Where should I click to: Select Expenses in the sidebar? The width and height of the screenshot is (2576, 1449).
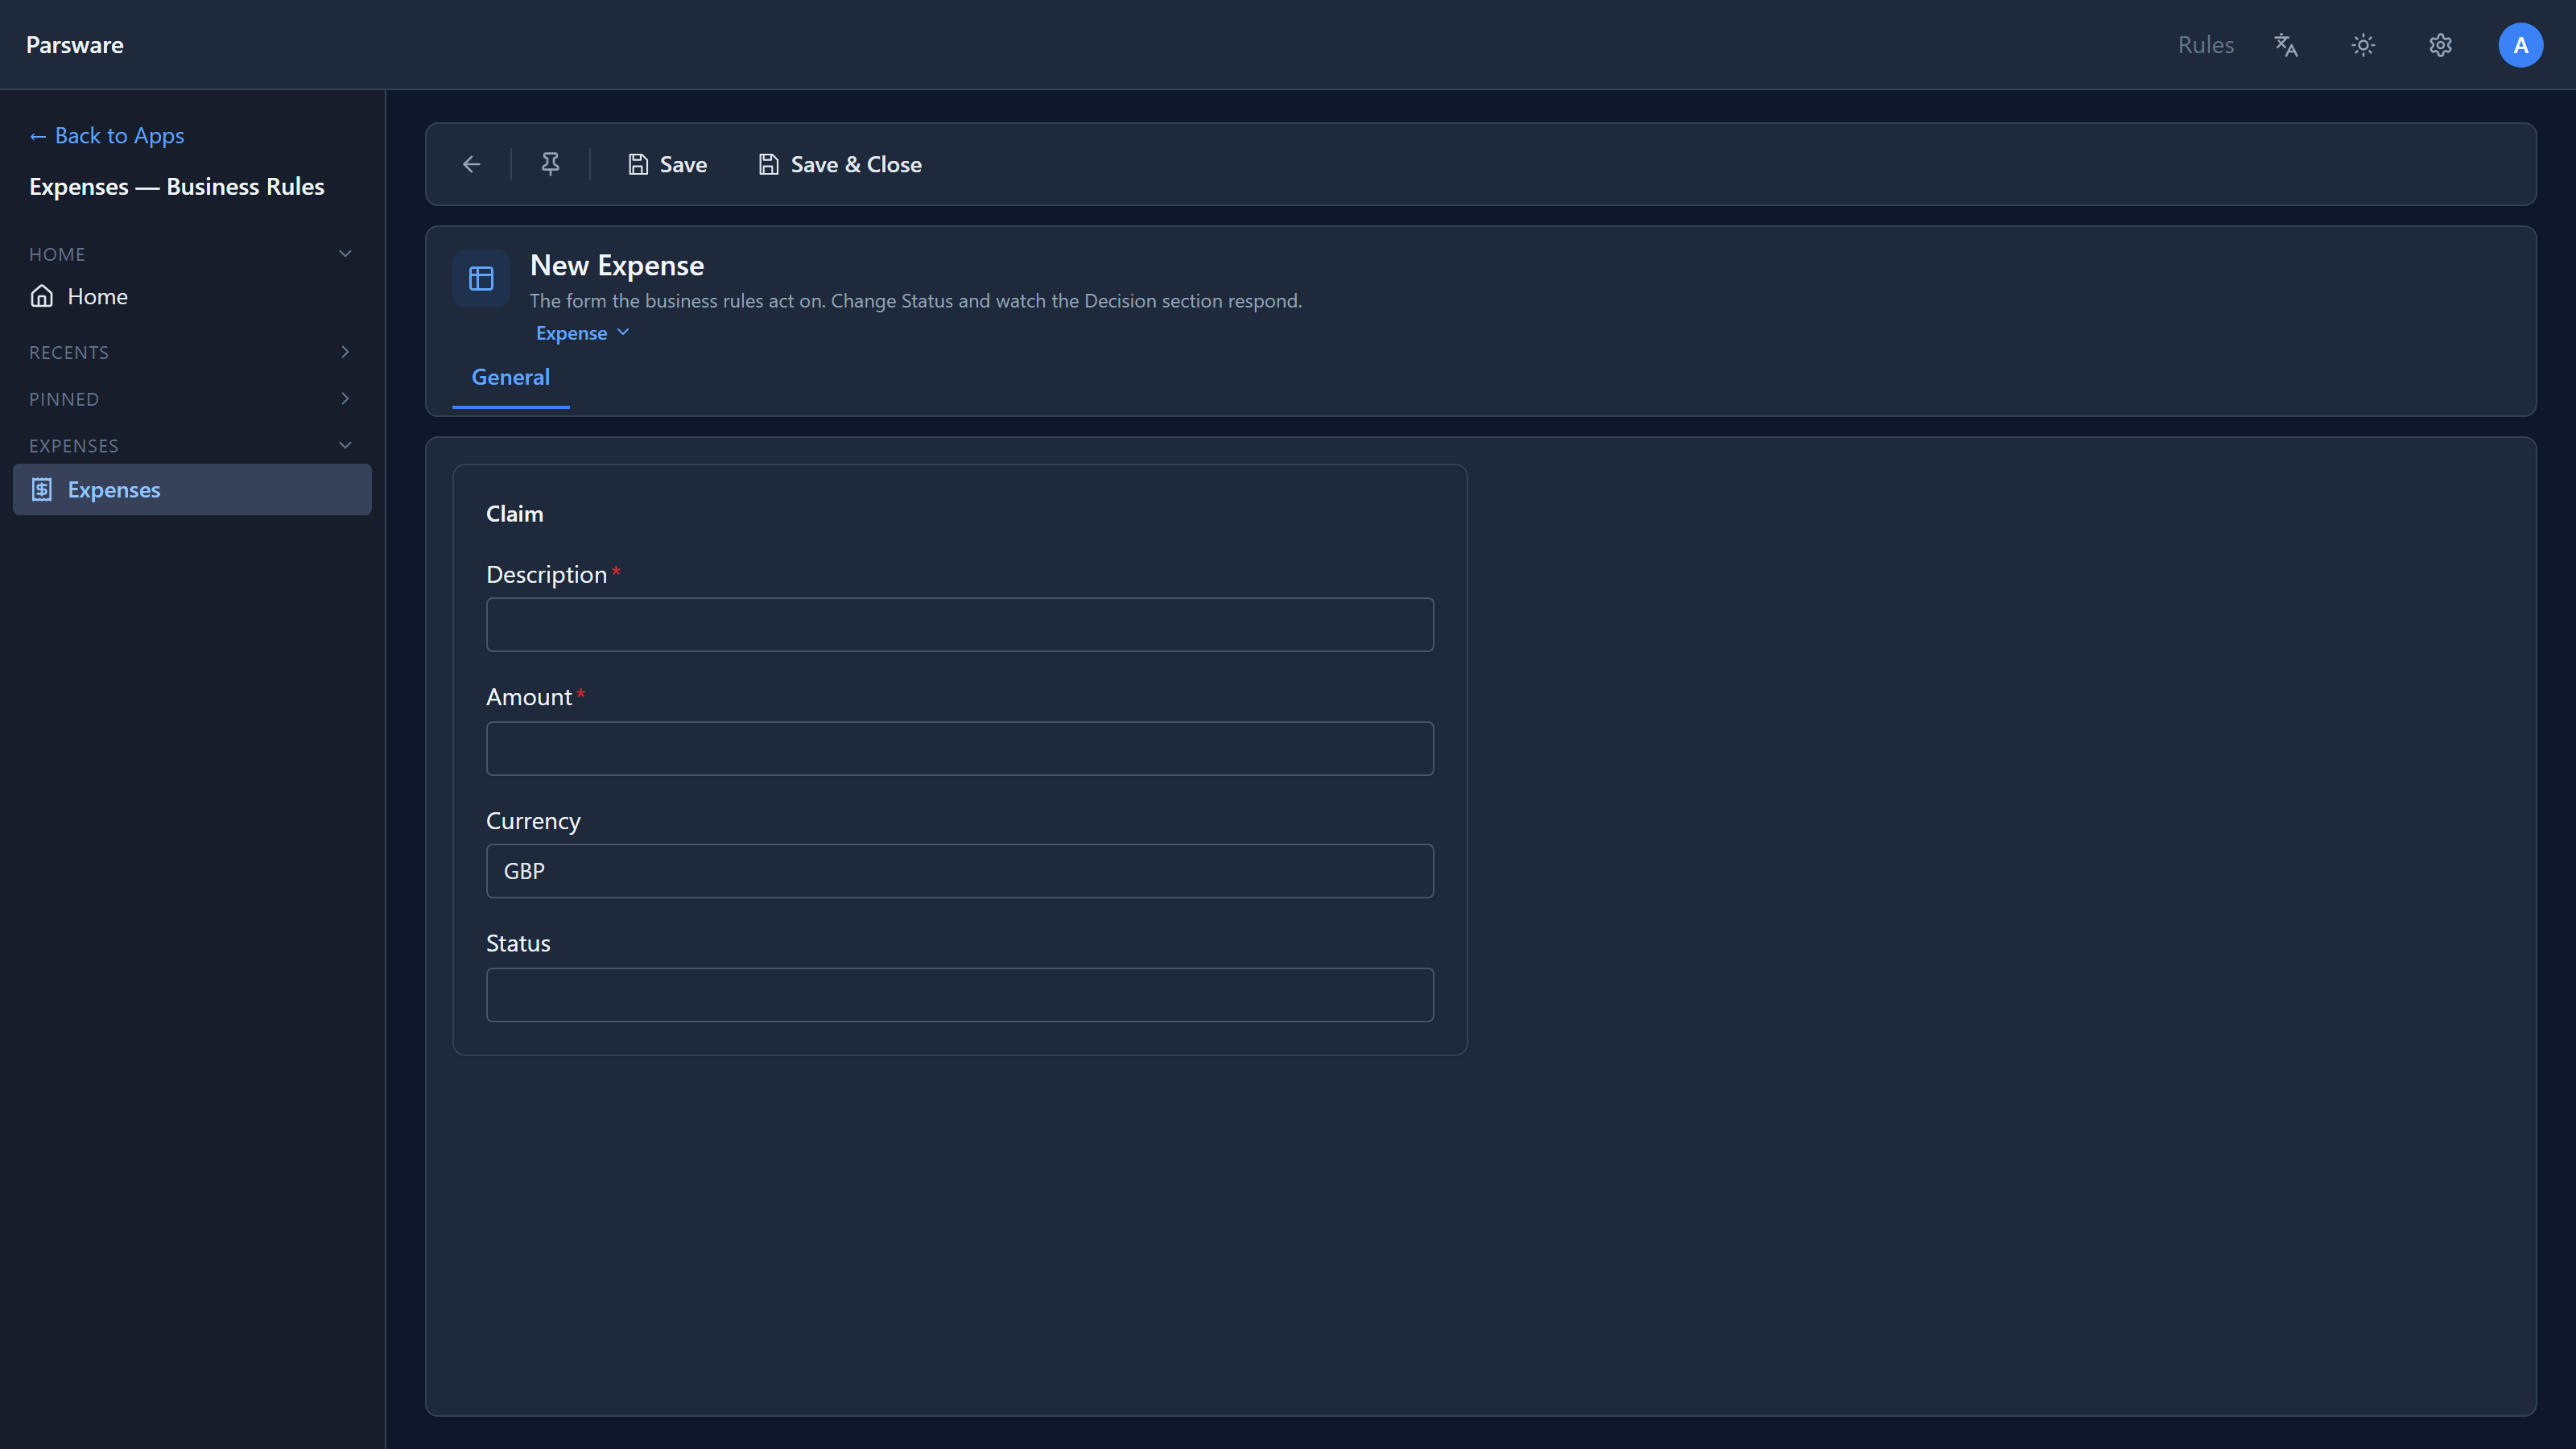coord(192,489)
